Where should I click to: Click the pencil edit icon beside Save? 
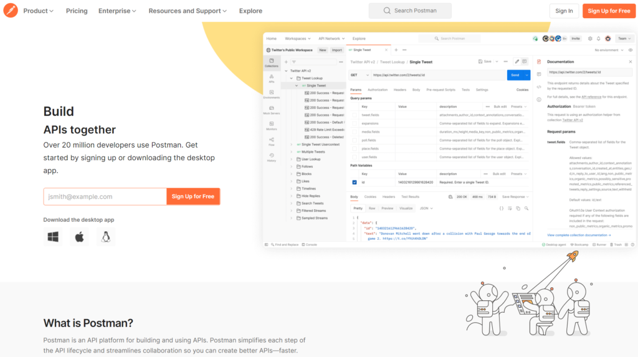(x=517, y=62)
